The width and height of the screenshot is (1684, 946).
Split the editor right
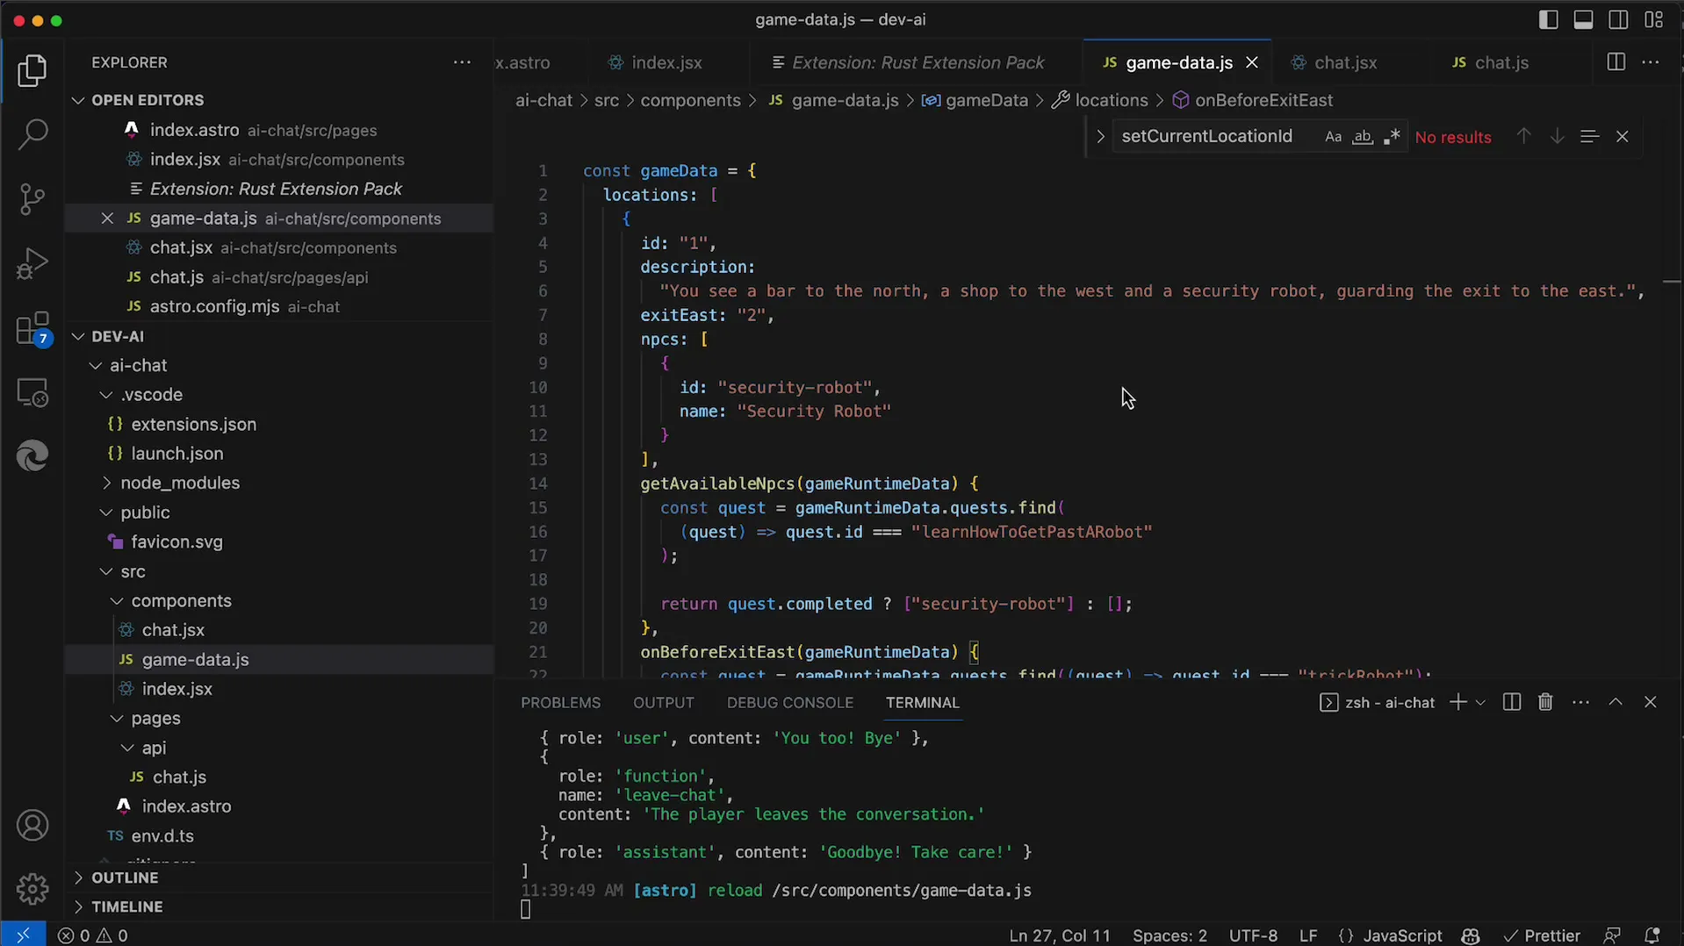pos(1616,62)
